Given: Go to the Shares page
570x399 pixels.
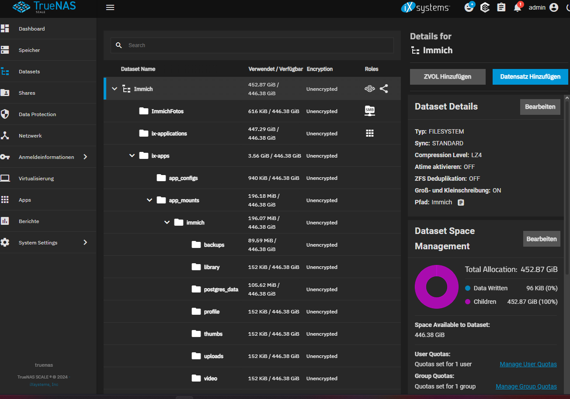Looking at the screenshot, I should tap(27, 93).
